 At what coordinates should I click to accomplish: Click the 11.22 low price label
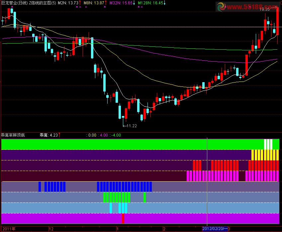pyautogui.click(x=132, y=126)
